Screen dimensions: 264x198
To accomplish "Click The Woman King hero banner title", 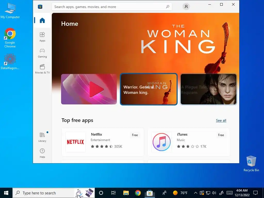I will click(178, 39).
